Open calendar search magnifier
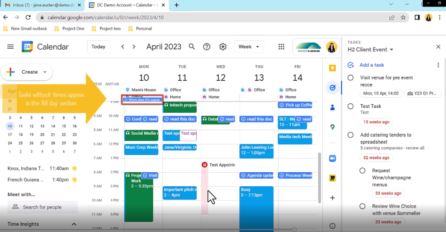The width and height of the screenshot is (446, 232). click(192, 47)
